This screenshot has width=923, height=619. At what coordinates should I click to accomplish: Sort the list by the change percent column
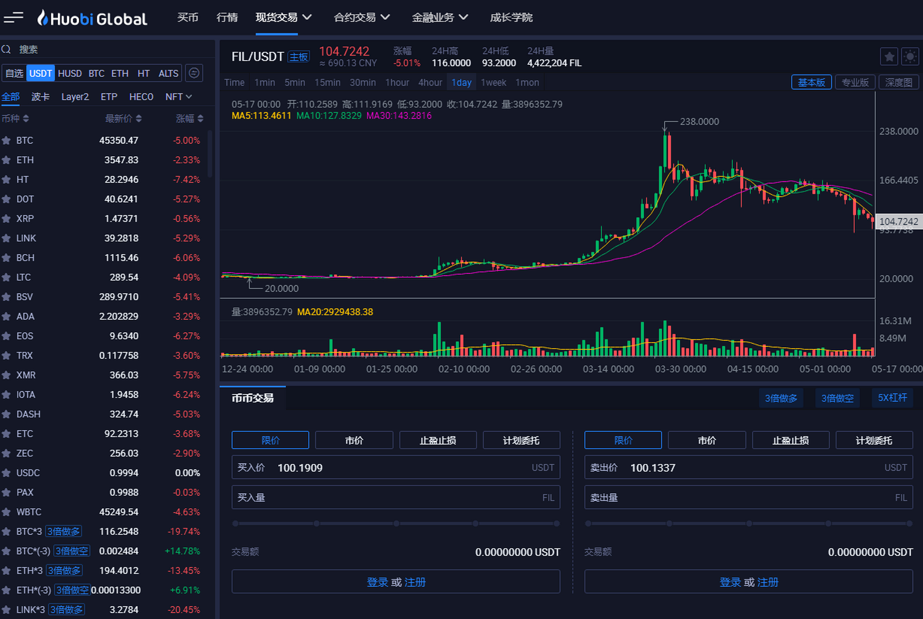click(189, 118)
